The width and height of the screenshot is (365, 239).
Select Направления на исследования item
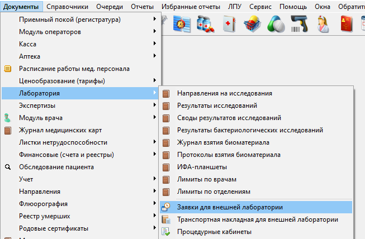coord(224,93)
